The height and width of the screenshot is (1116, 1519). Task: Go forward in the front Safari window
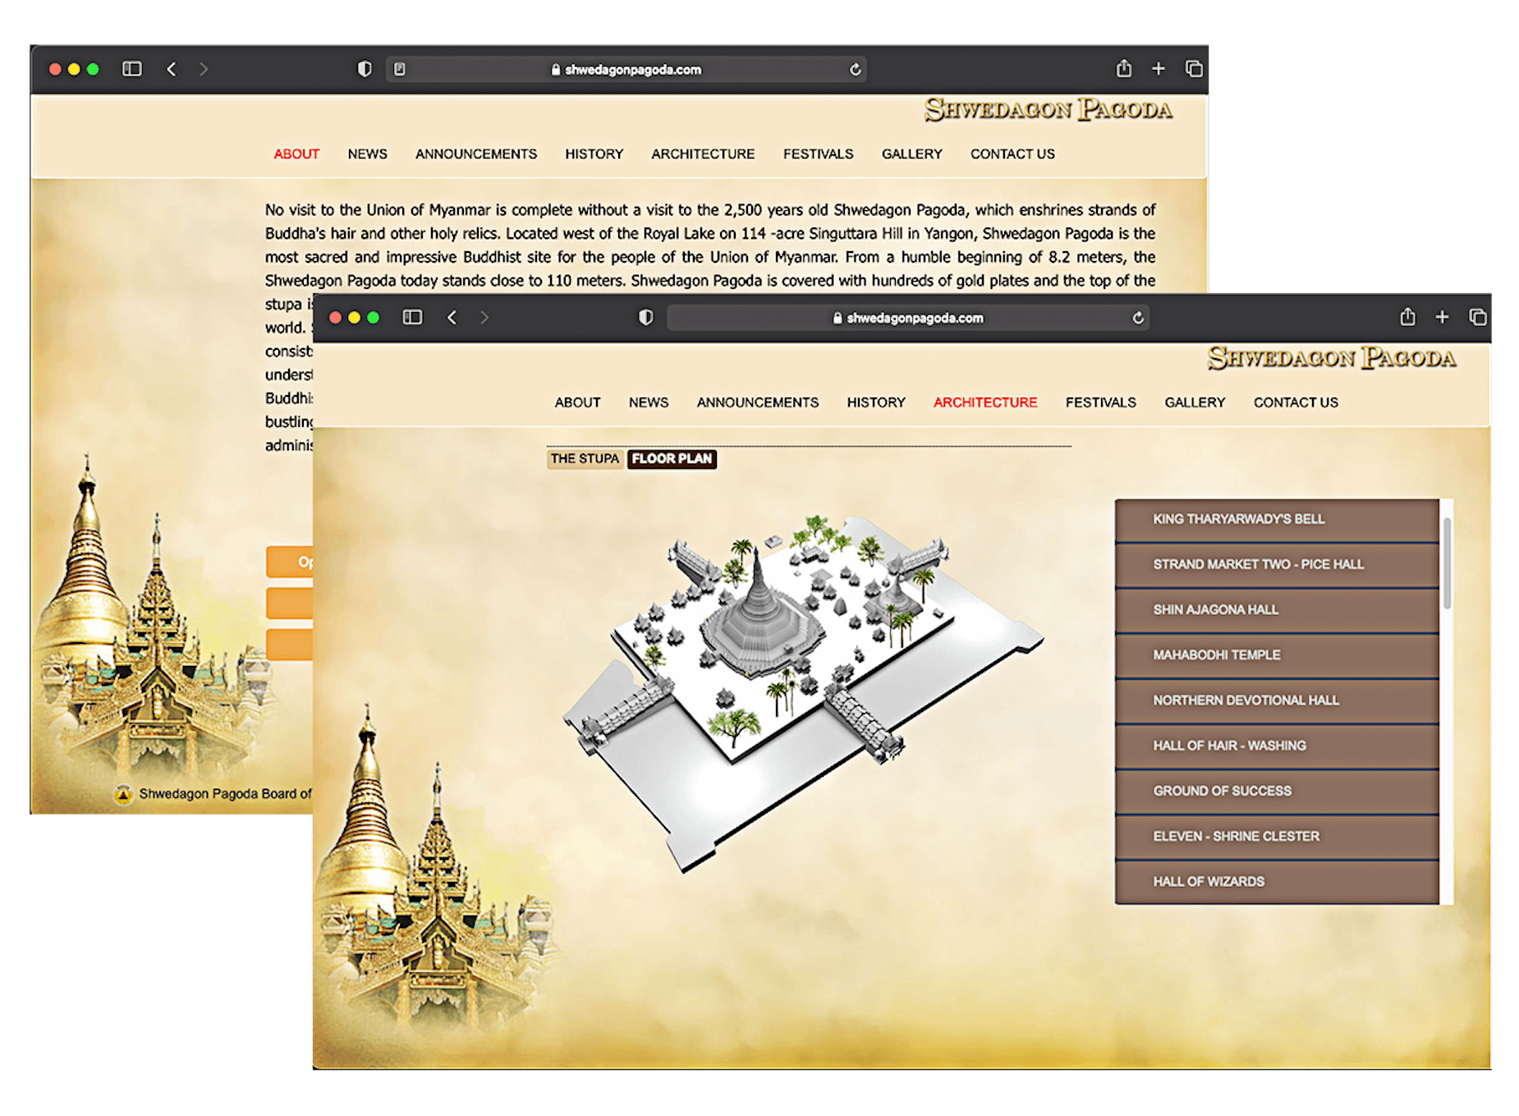pyautogui.click(x=484, y=317)
